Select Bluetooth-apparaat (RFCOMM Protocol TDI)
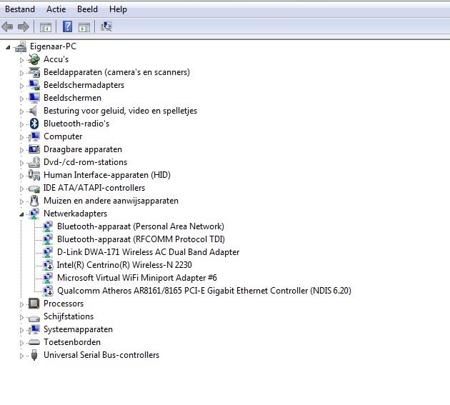Screen dimensions: 450x405 141,239
